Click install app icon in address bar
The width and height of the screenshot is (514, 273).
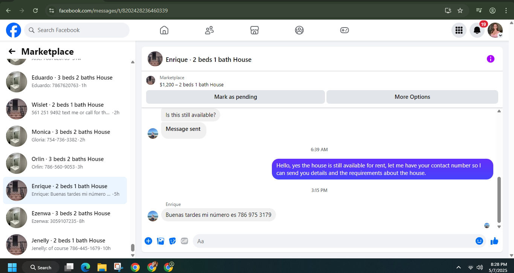(448, 11)
